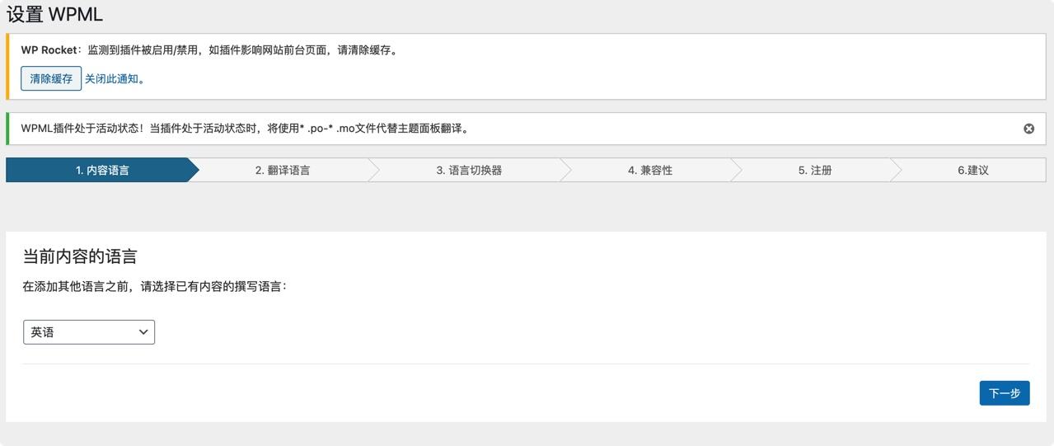Dismiss the WPML plugin active notice

(x=1028, y=129)
